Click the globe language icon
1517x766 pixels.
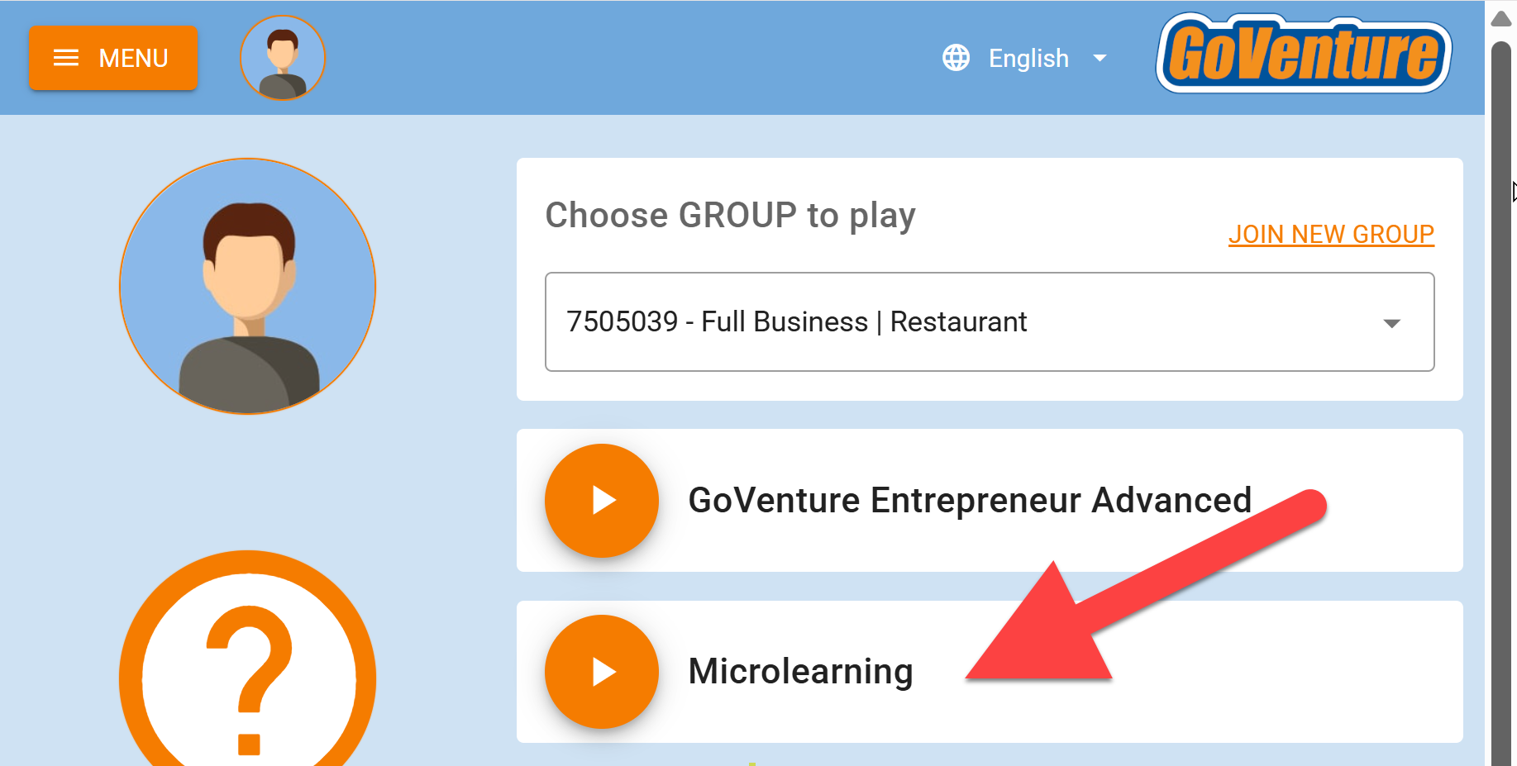tap(956, 58)
